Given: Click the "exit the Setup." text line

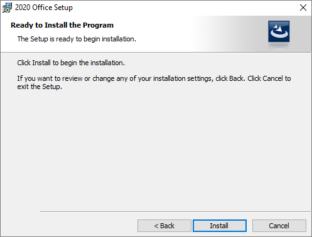Looking at the screenshot, I should click(40, 87).
